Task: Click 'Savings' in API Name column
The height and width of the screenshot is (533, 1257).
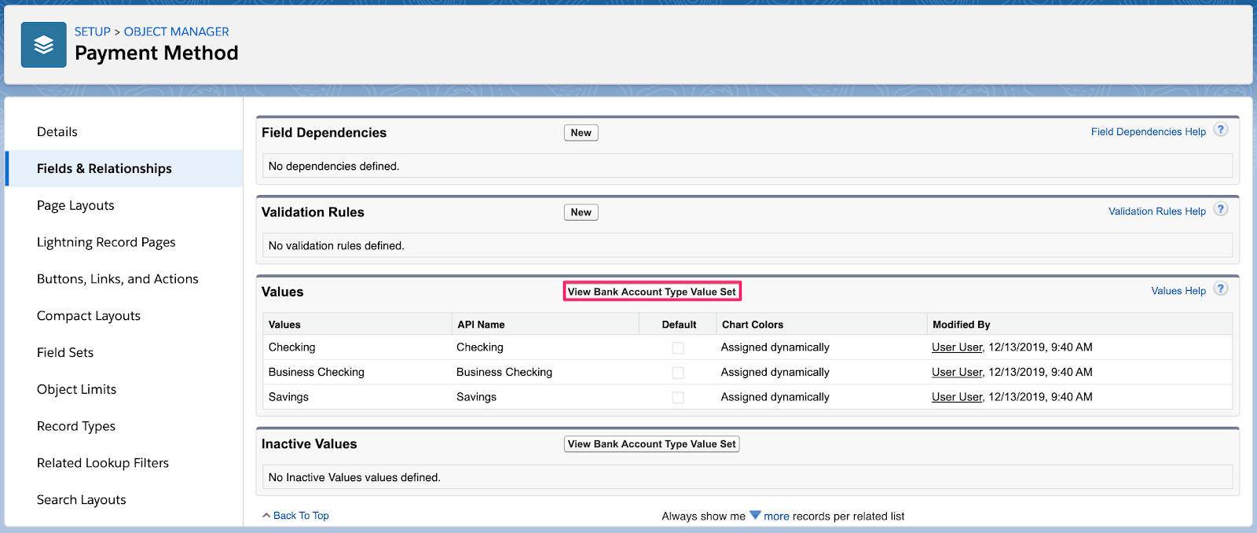Action: [x=476, y=398]
